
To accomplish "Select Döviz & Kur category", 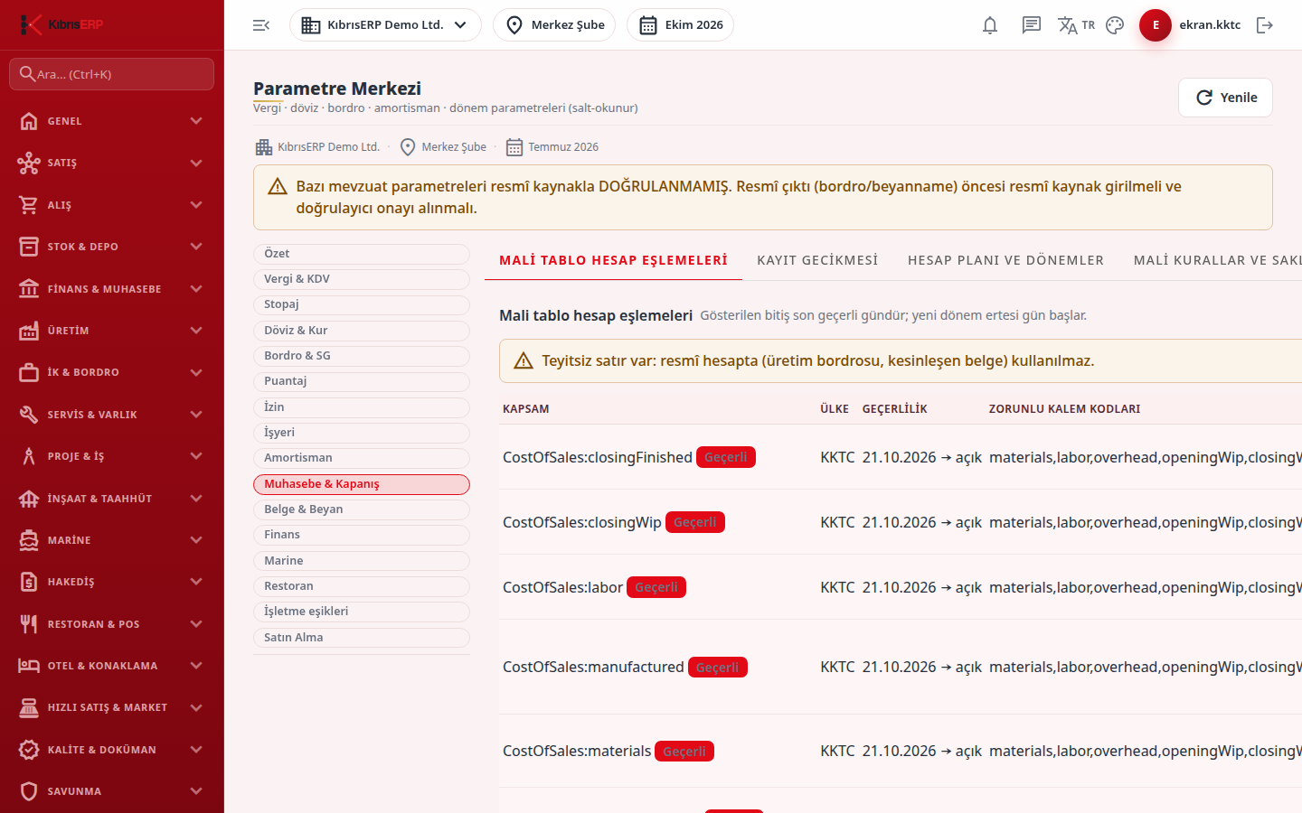I will point(362,331).
